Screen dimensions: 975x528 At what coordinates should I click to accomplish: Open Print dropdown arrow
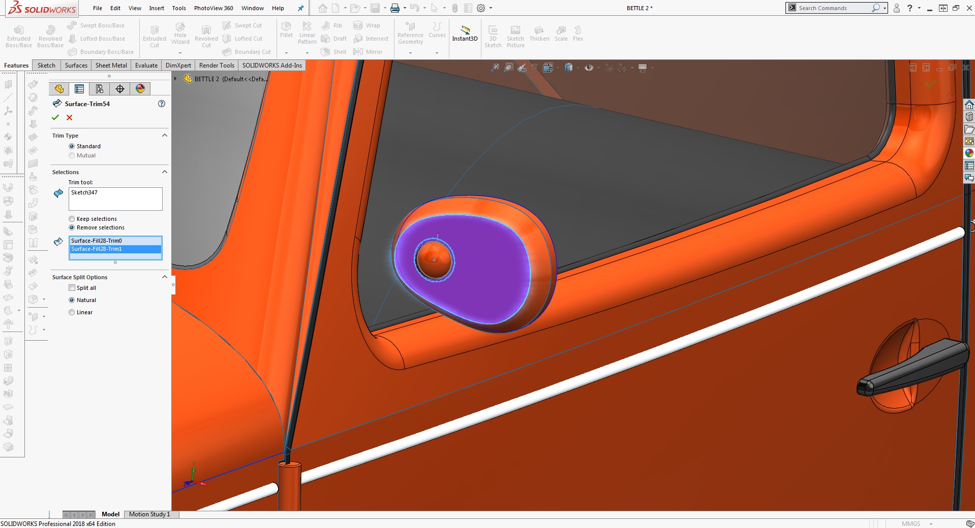(x=405, y=8)
